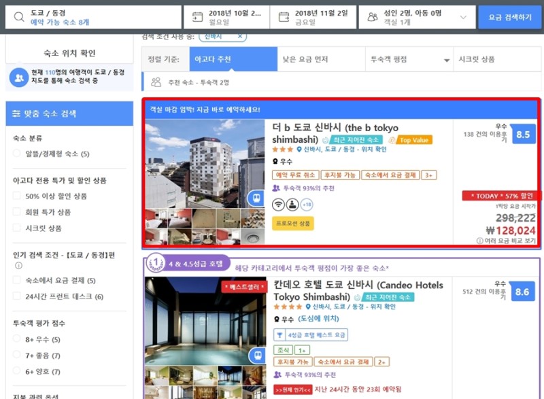Click the search magnifier icon beside 도쿄 / 동경
Screen dimensions: 544x399
tap(19, 17)
